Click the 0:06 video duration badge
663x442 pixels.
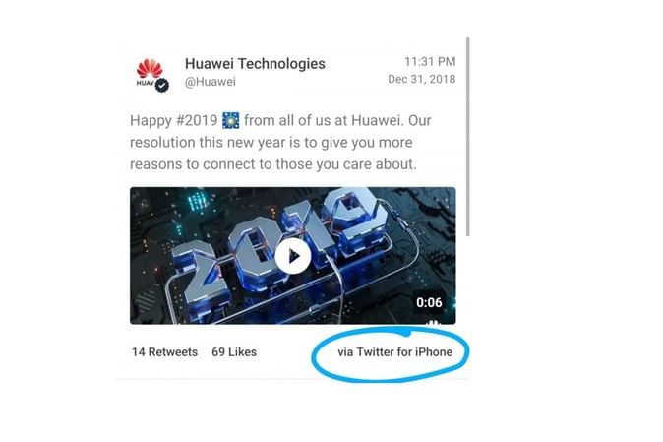pyautogui.click(x=429, y=302)
